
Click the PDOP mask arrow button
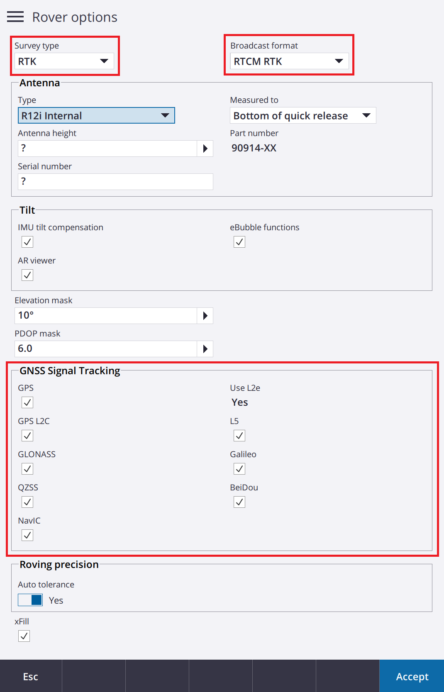[205, 349]
